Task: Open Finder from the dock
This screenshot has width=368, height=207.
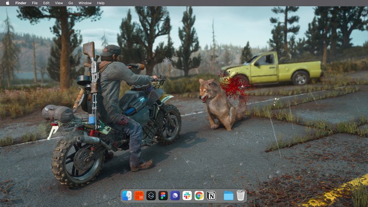Action: (127, 195)
